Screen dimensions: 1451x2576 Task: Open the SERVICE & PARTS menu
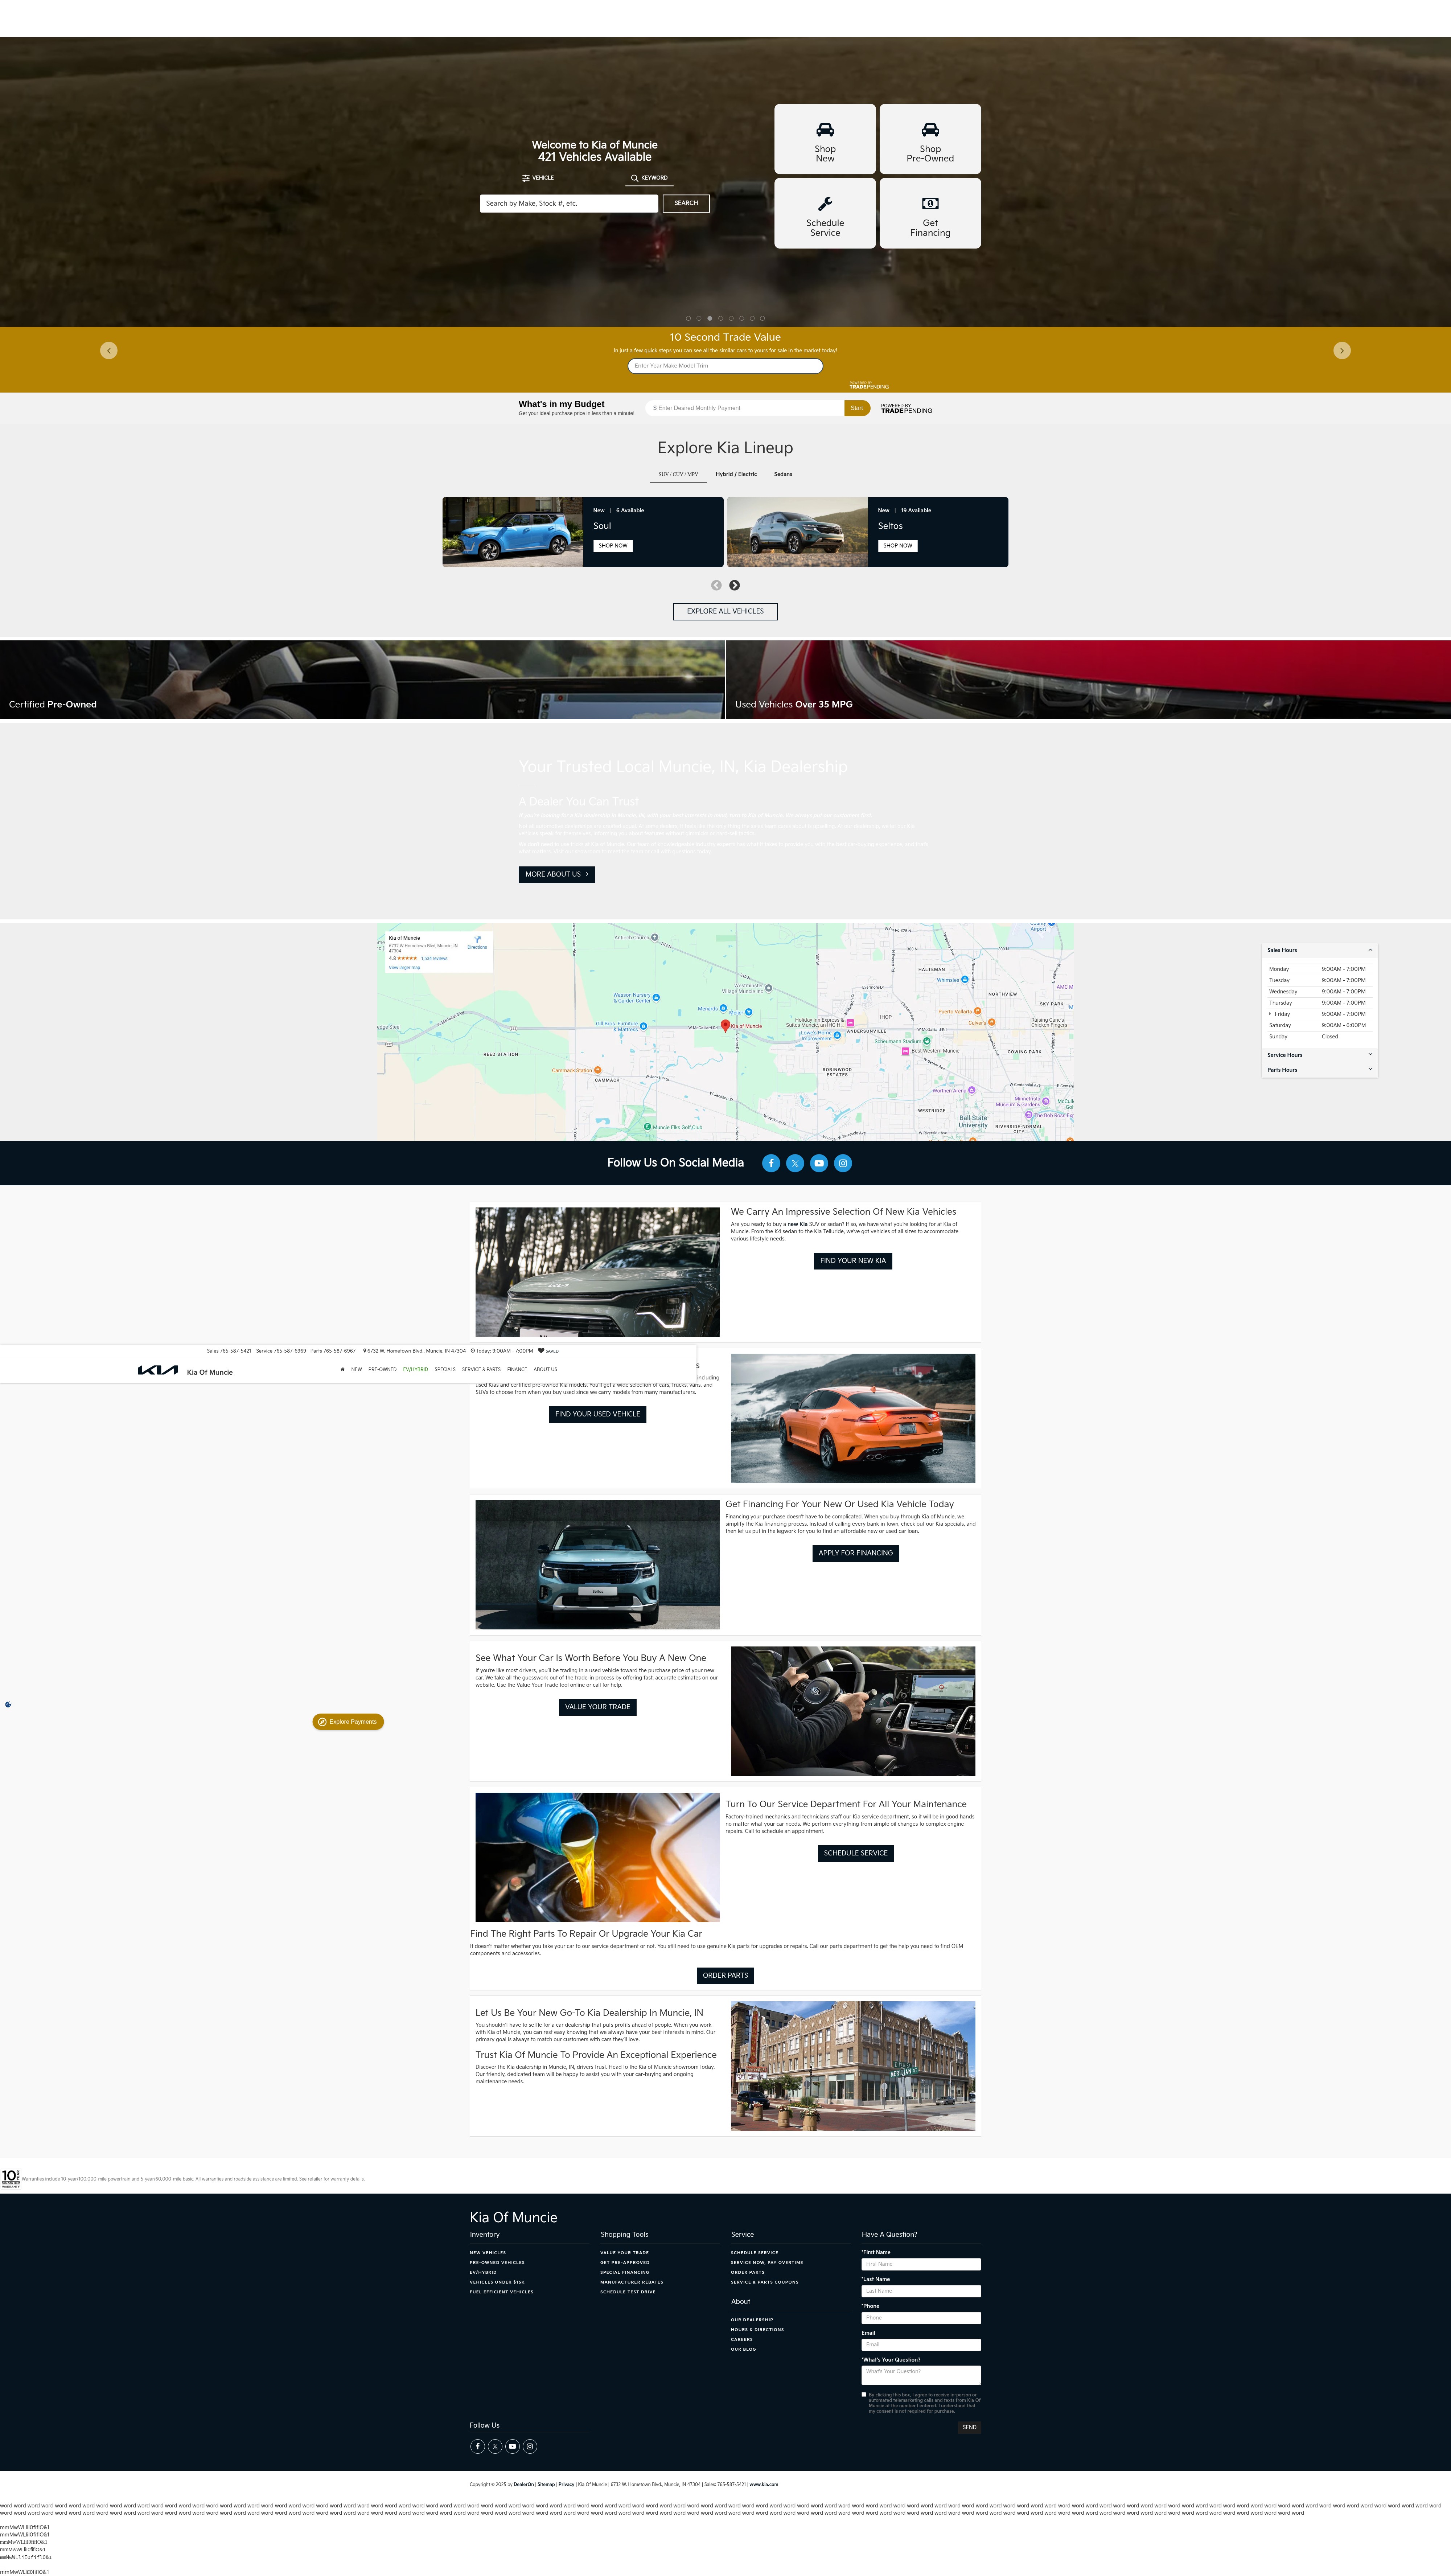pos(481,1369)
